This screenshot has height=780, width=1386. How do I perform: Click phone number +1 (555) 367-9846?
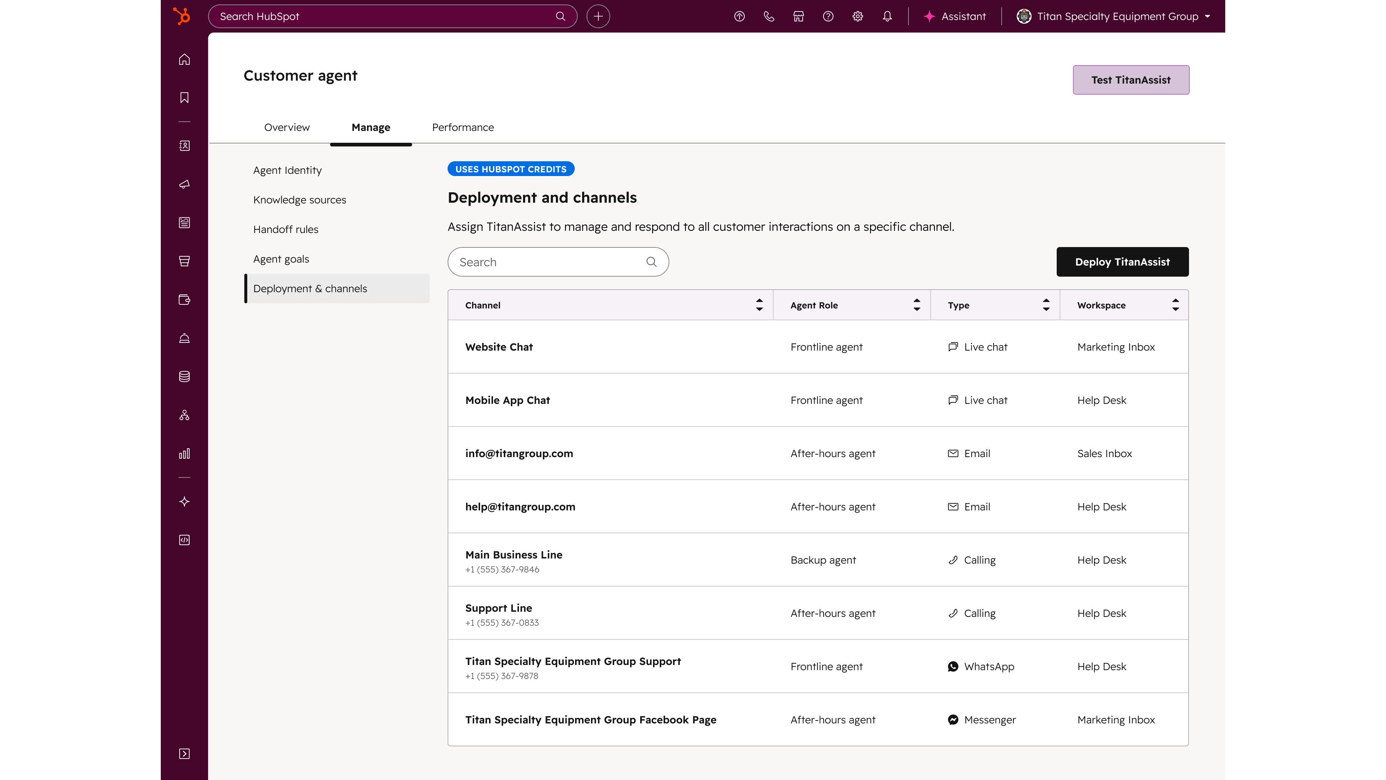pos(502,570)
